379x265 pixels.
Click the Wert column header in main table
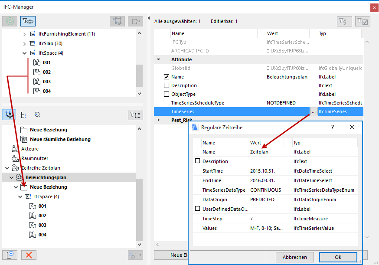(287, 33)
